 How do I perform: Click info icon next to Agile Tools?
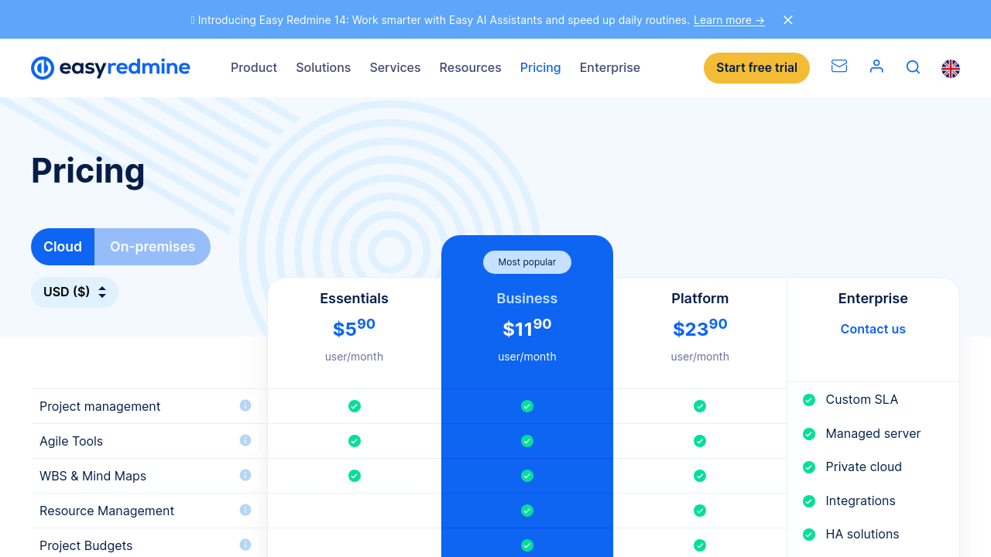coord(245,440)
